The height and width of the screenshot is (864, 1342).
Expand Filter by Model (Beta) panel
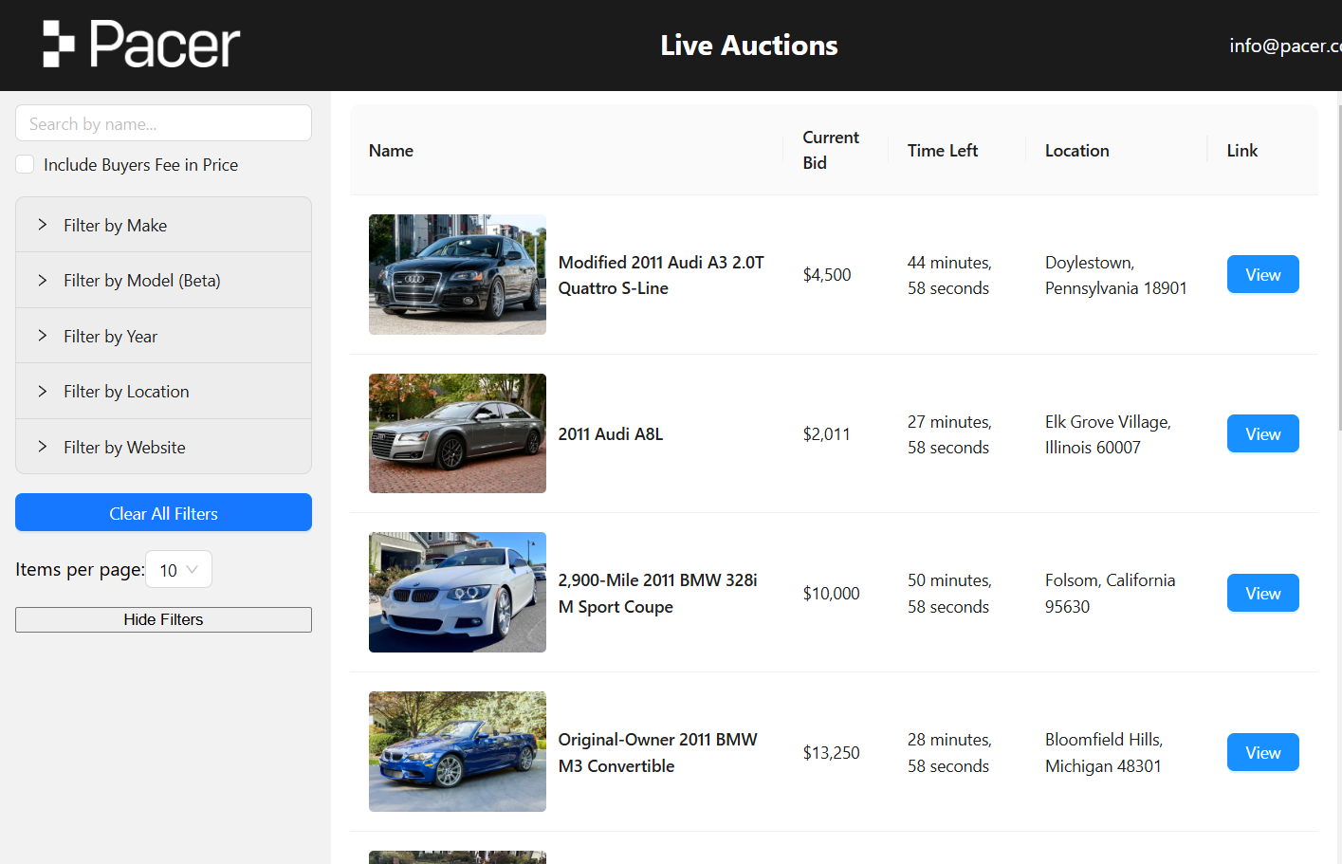click(163, 281)
